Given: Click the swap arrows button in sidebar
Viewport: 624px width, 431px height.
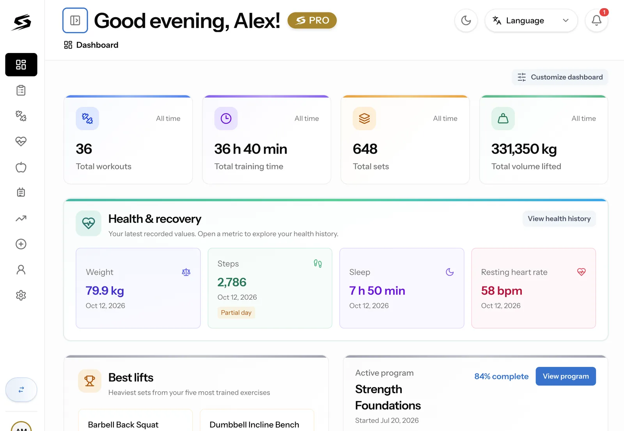Looking at the screenshot, I should [x=21, y=389].
